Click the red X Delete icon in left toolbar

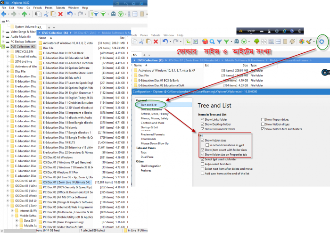tap(60, 14)
